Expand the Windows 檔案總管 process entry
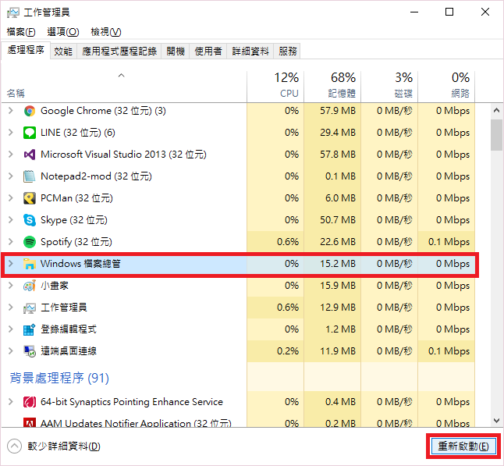Screen dimensions: 504x466 [11, 264]
